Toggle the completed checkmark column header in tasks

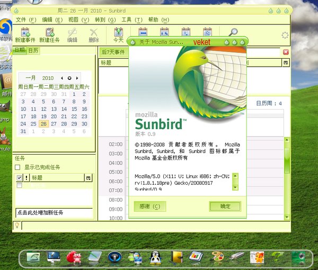[20, 178]
